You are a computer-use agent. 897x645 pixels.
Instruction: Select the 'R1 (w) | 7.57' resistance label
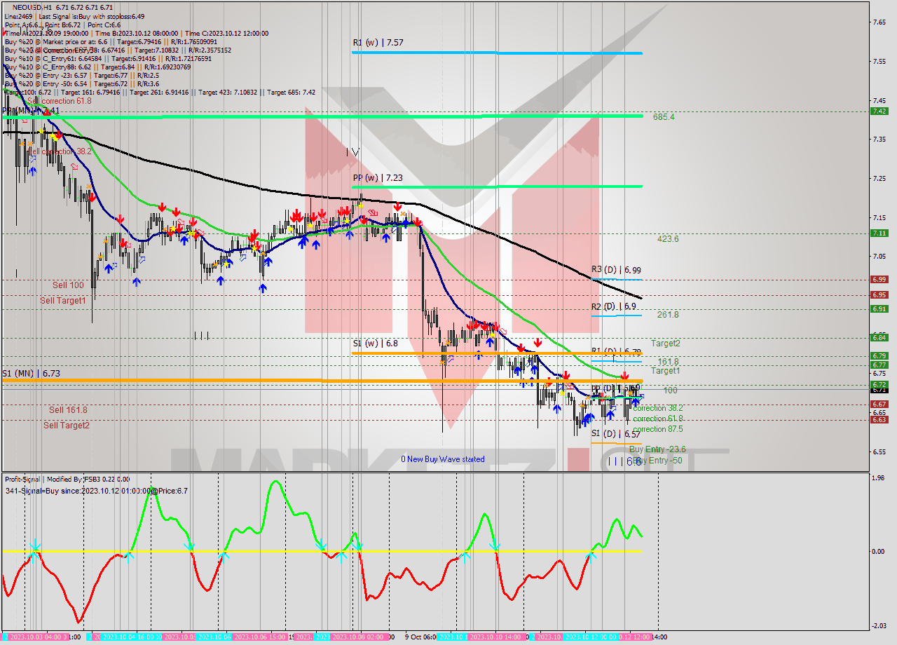[378, 43]
